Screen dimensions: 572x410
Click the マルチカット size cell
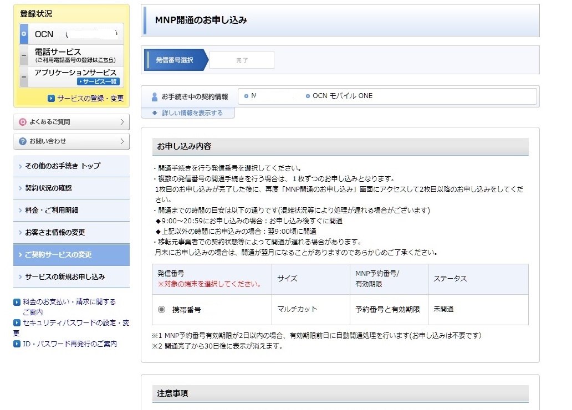point(311,310)
